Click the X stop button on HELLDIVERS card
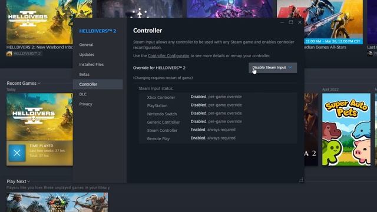Image resolution: width=377 pixels, height=212 pixels. (17, 153)
